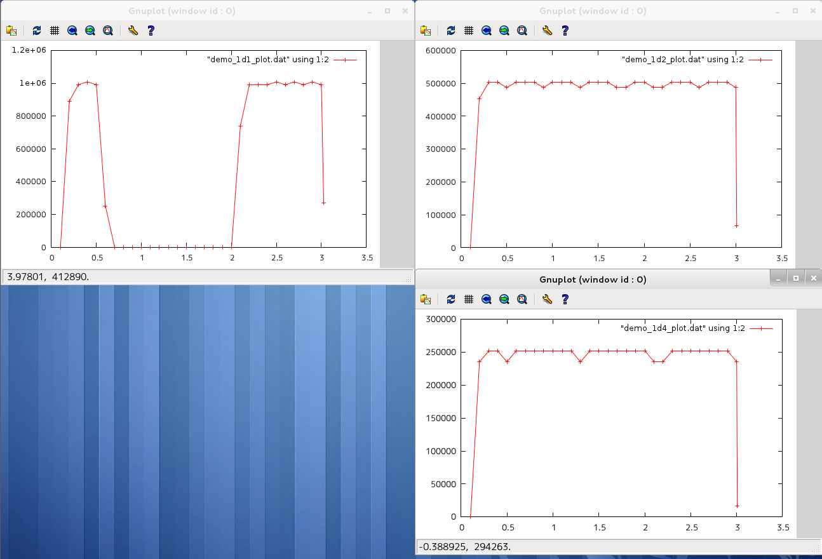Click status bar coordinates -0.388925, 294263.
Screen dimensions: 822x559
tap(466, 546)
